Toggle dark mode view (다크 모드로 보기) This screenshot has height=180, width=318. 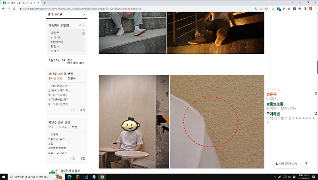(286, 164)
